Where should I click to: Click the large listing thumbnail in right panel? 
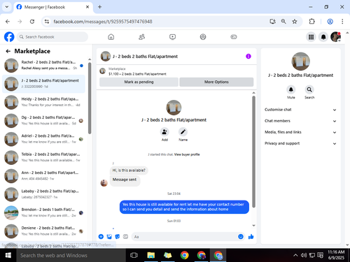(301, 61)
